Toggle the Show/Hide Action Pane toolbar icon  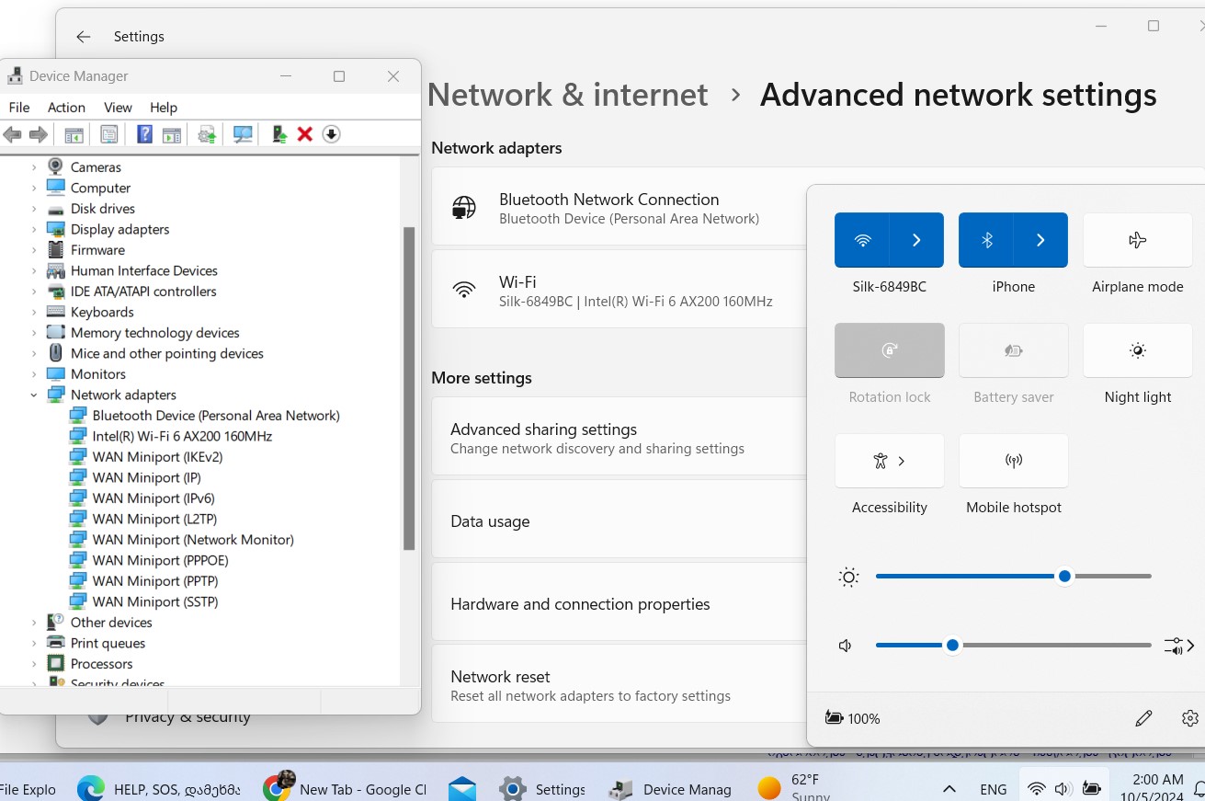[x=172, y=135]
